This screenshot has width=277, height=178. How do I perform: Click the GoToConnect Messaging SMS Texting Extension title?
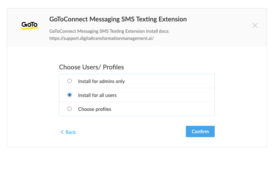[118, 19]
